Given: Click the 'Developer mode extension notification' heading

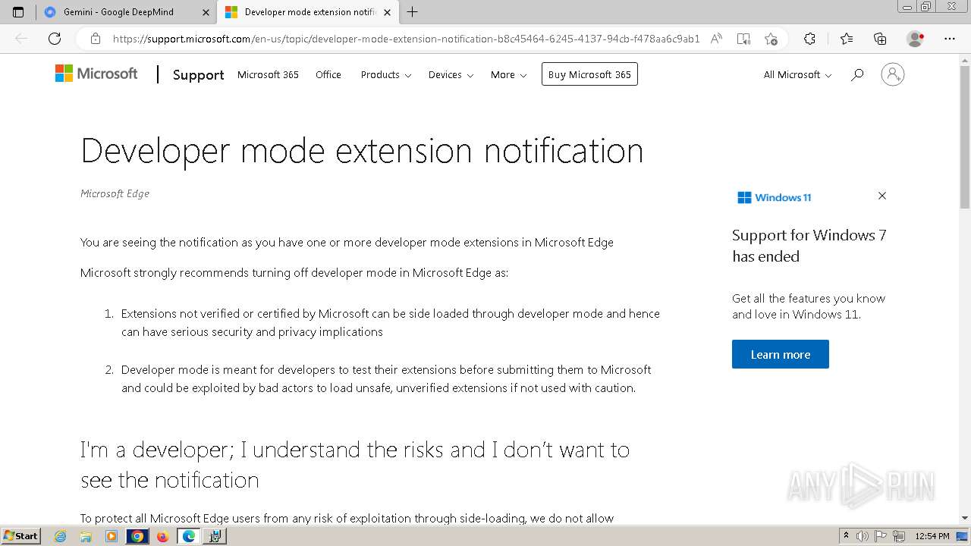Looking at the screenshot, I should 362,151.
